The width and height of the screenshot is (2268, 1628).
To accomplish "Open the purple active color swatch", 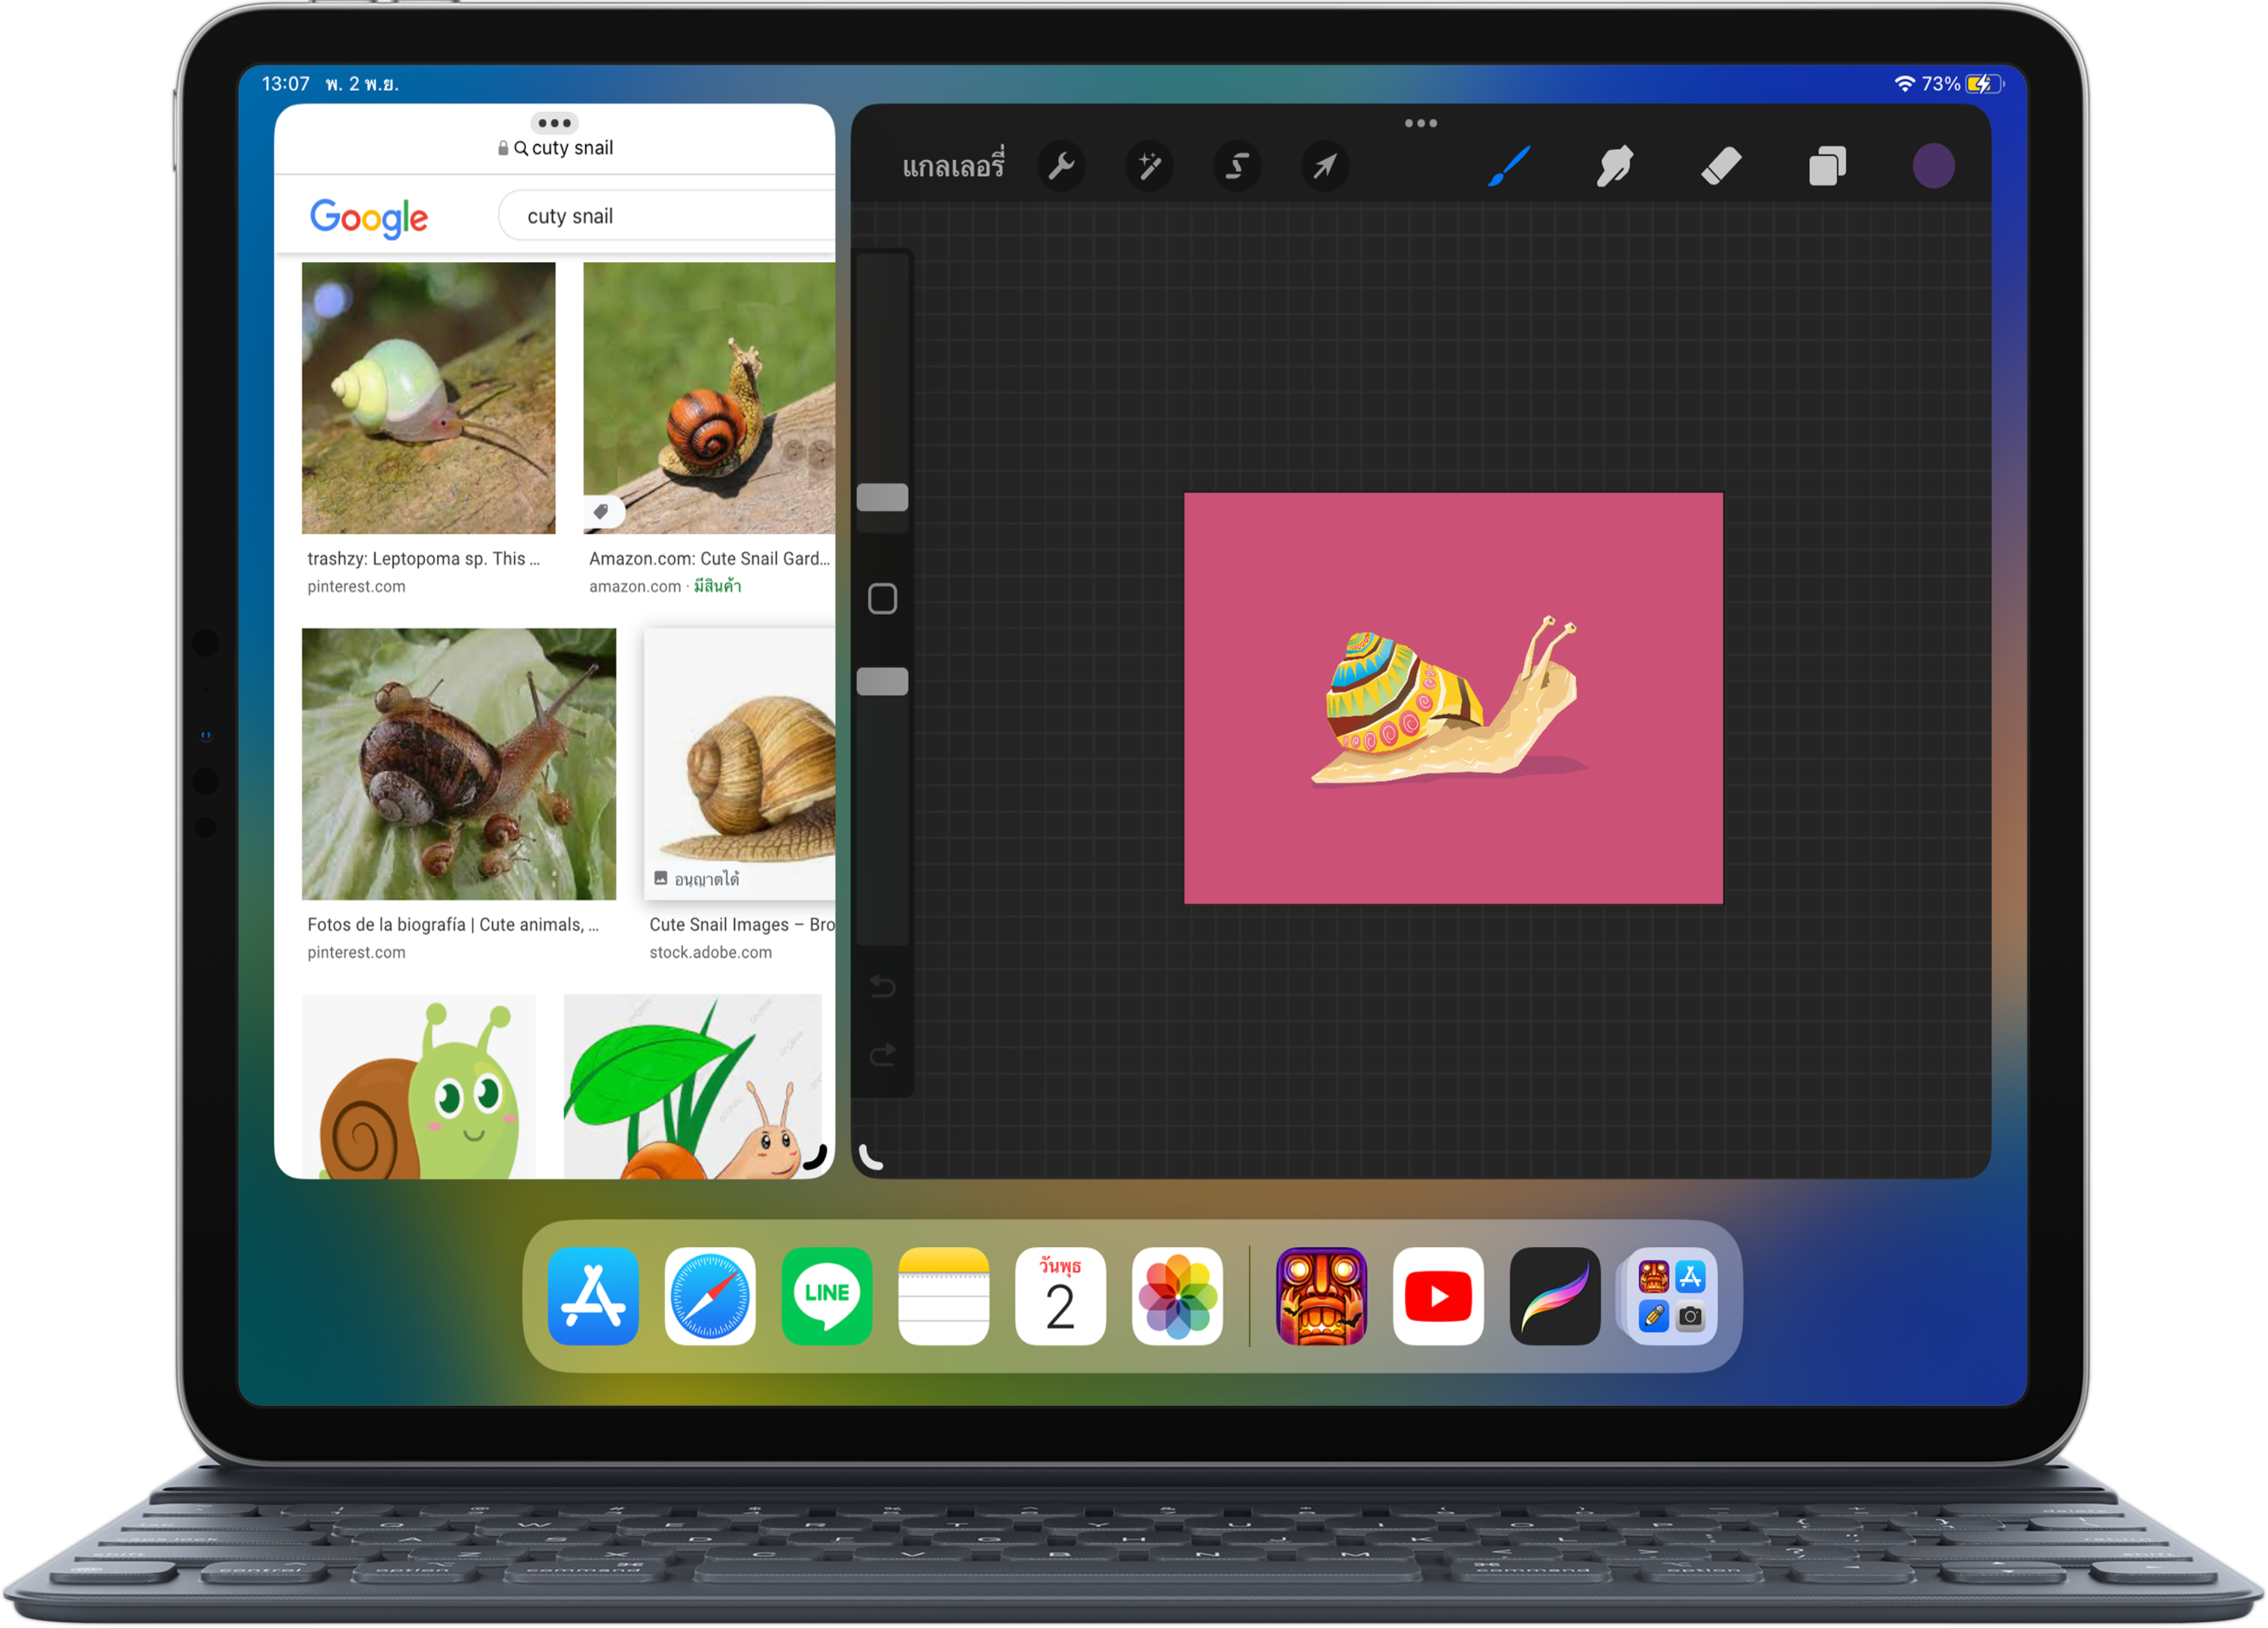I will (1933, 166).
